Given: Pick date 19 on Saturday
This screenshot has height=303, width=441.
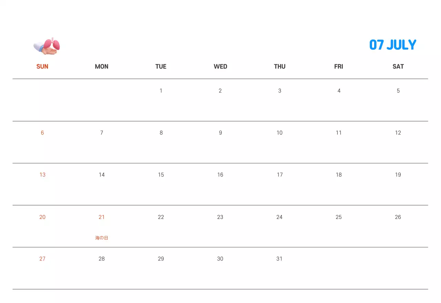Looking at the screenshot, I should pos(398,175).
